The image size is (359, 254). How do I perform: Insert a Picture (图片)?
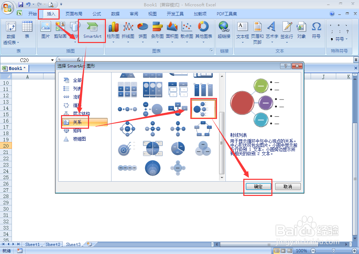[45, 30]
